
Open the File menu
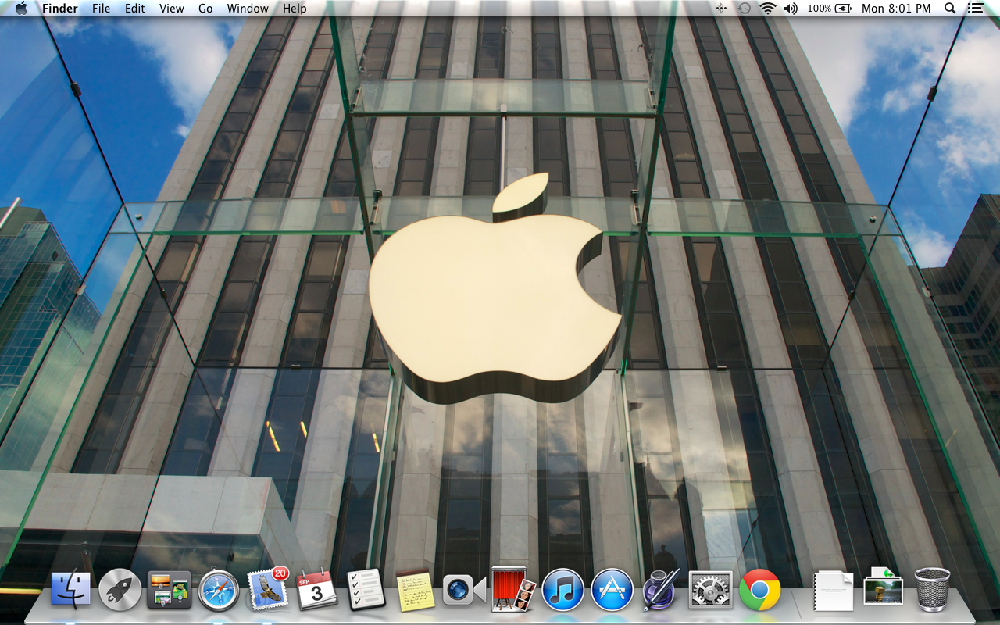(x=101, y=9)
